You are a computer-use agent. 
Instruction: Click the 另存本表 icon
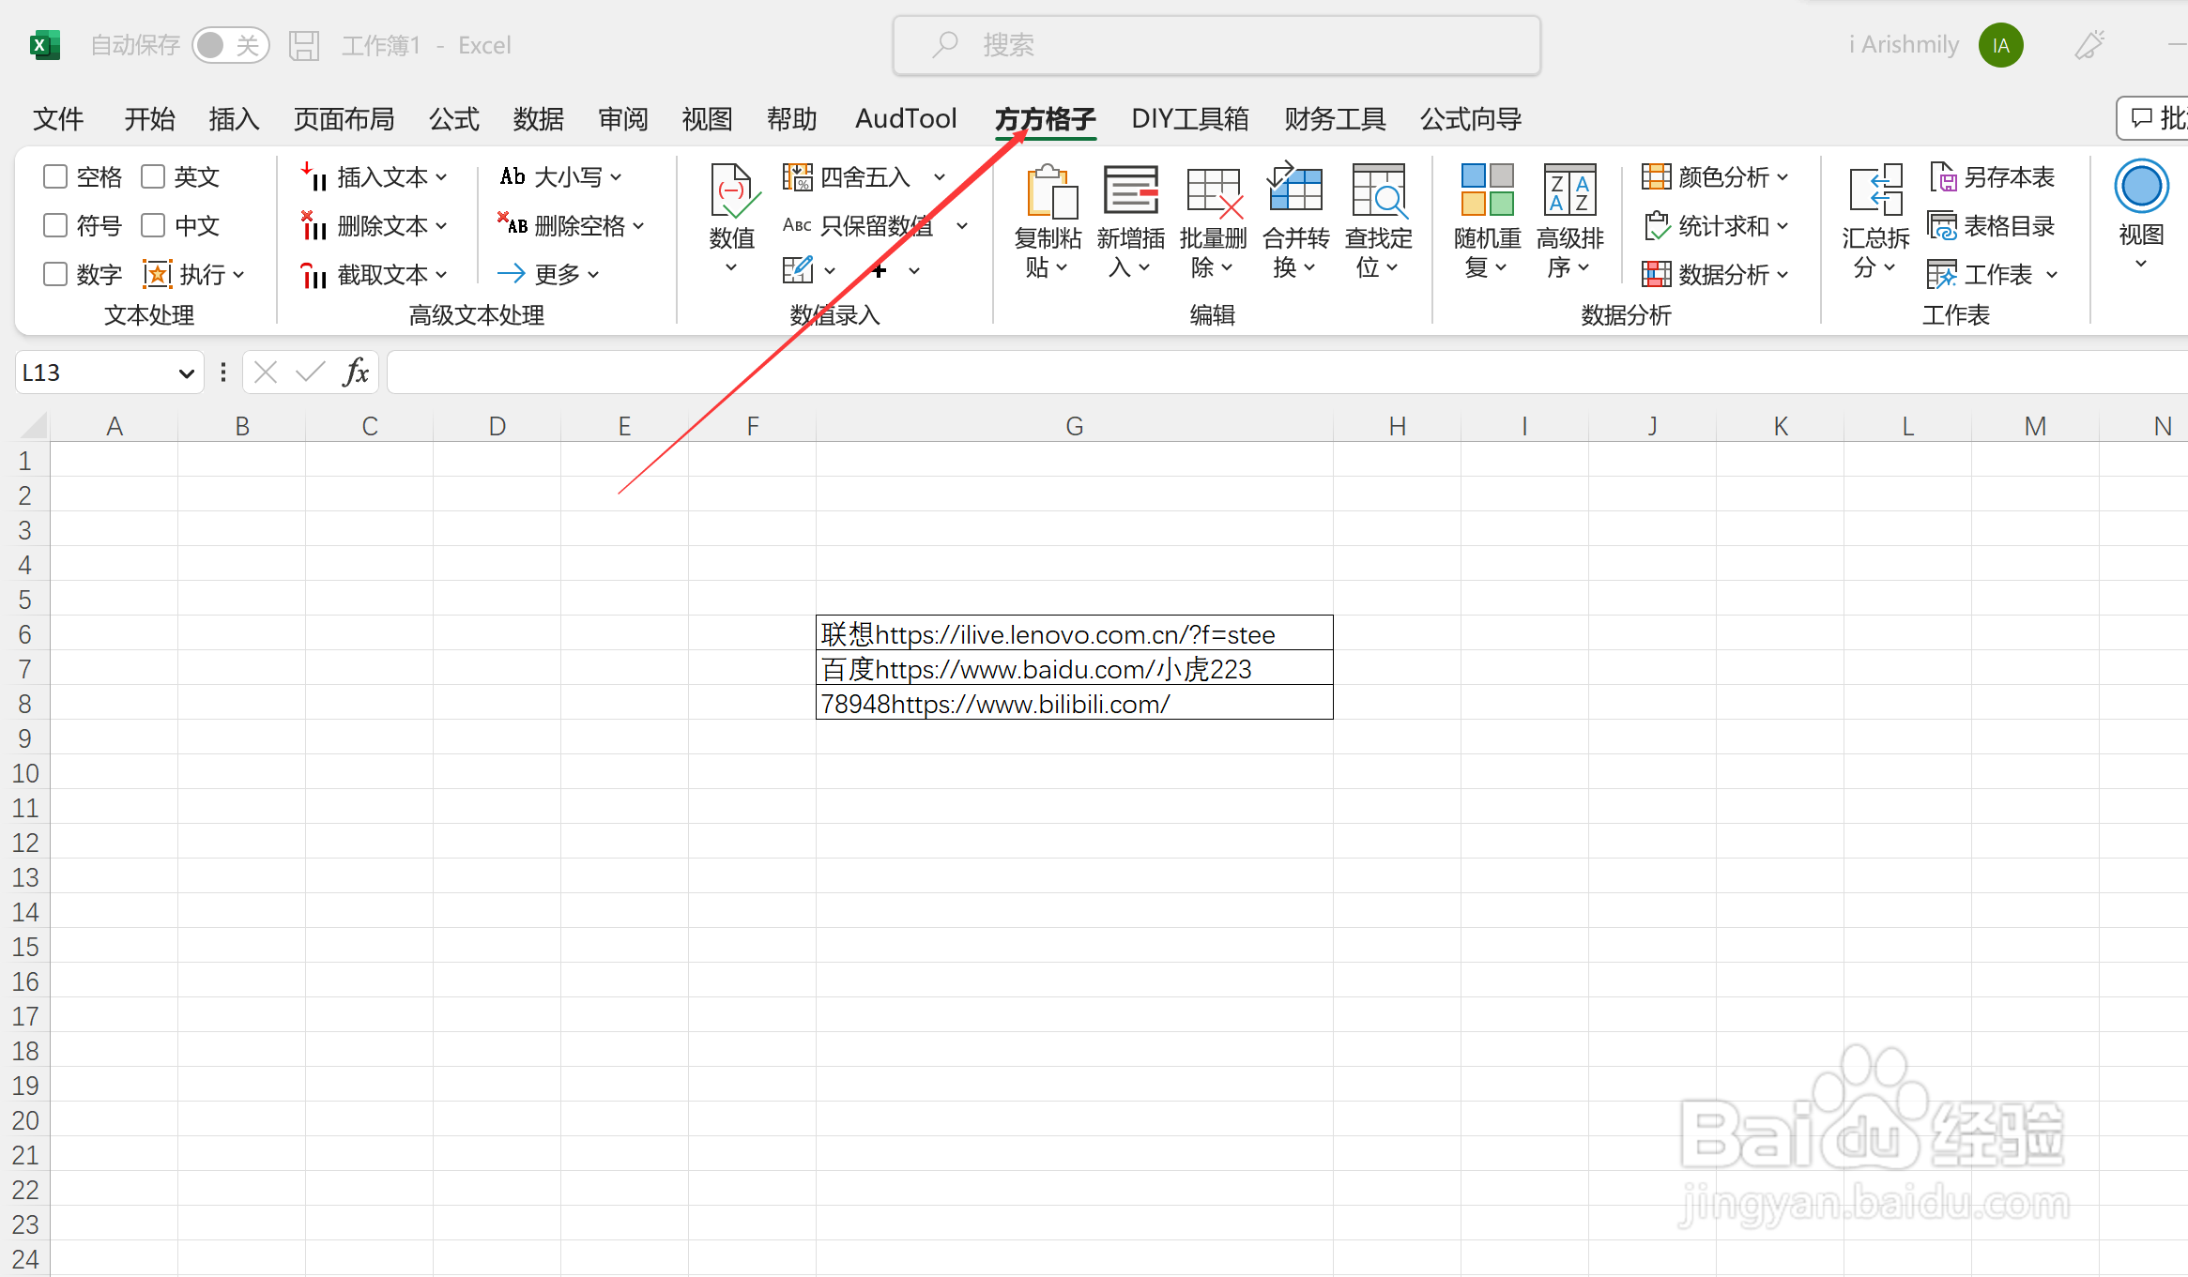(1942, 176)
